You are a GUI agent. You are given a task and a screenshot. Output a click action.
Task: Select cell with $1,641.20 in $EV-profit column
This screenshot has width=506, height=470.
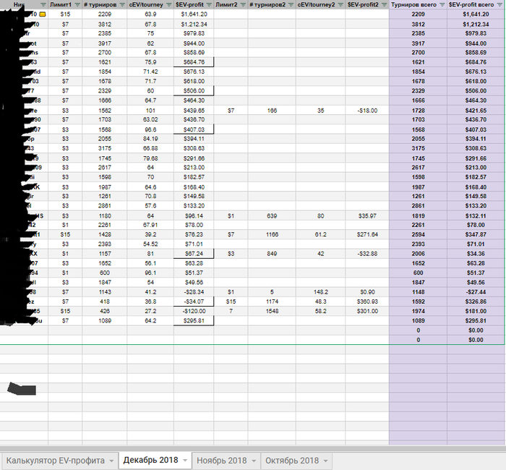(x=194, y=14)
